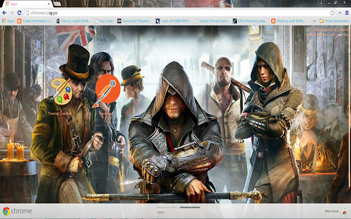Select the Apps tab
The image size is (351, 219).
[x=26, y=4]
